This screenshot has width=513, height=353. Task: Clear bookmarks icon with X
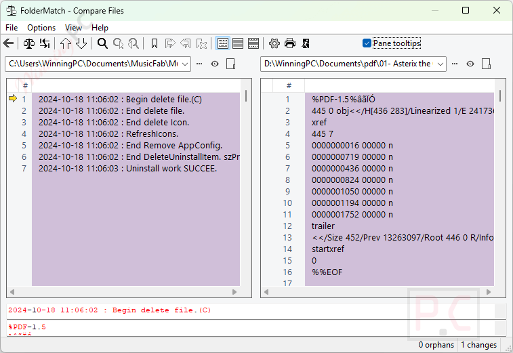click(201, 43)
